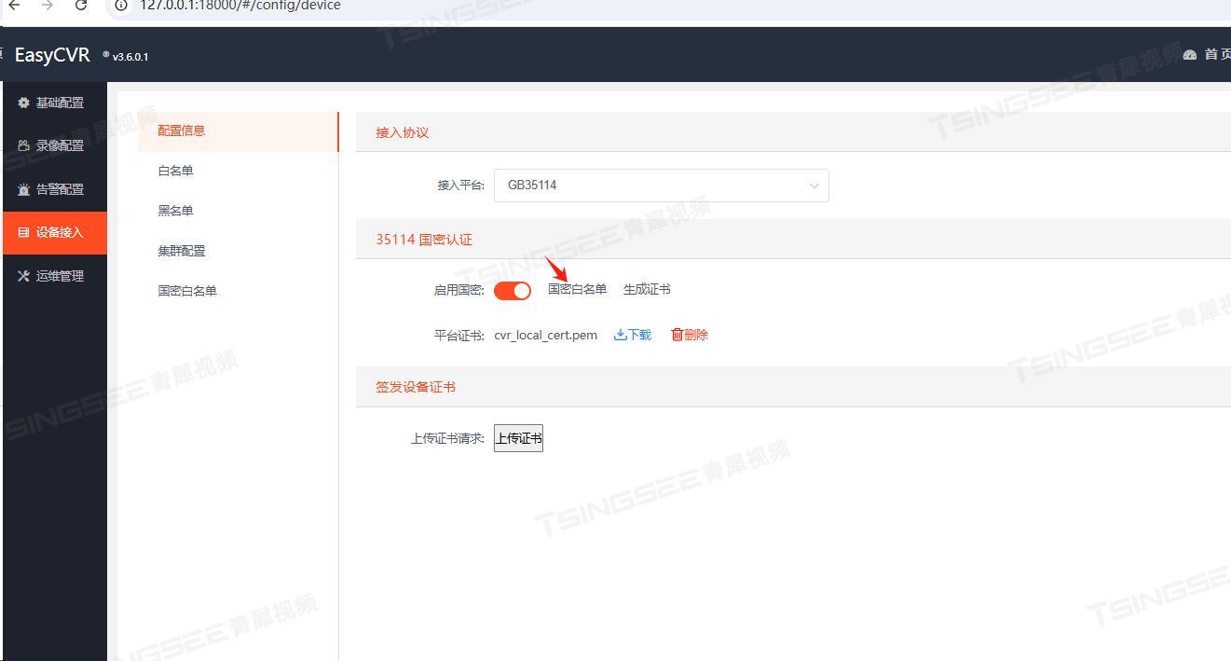1231x661 pixels.
Task: Open 运维管理 in the sidebar
Action: 55,276
